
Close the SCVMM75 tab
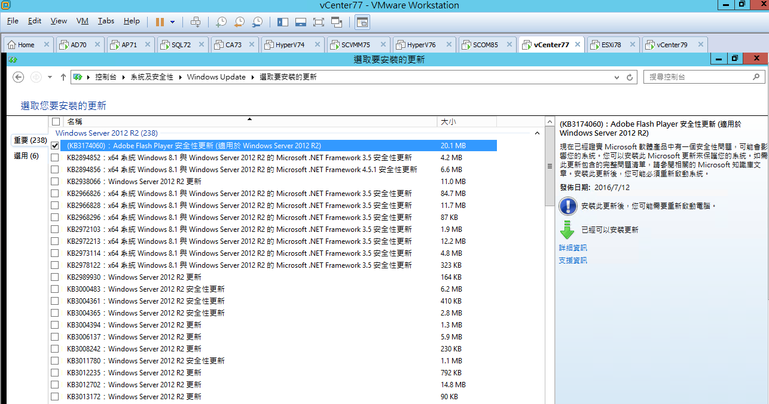coord(382,45)
